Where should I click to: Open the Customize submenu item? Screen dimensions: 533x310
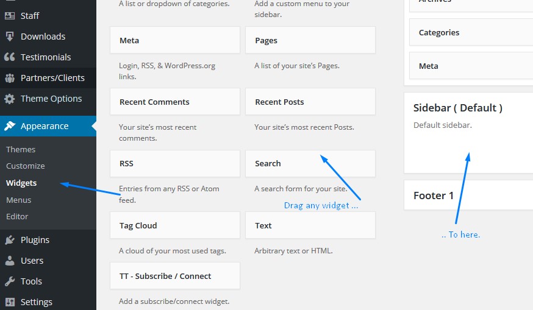26,166
